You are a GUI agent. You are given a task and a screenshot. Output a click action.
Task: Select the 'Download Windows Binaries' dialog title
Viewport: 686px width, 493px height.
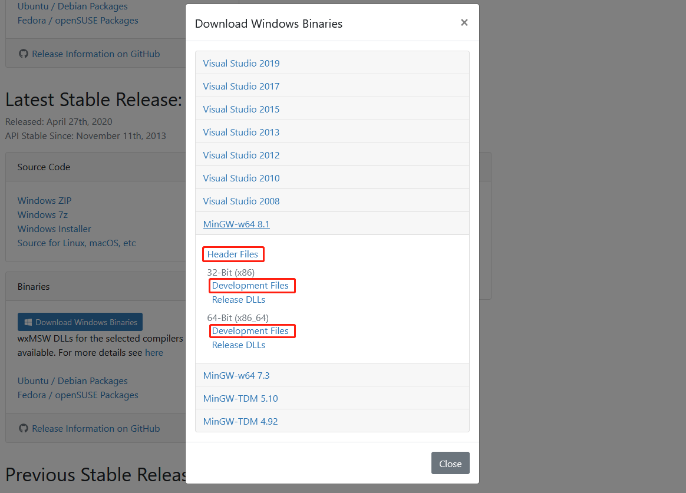[x=269, y=24]
